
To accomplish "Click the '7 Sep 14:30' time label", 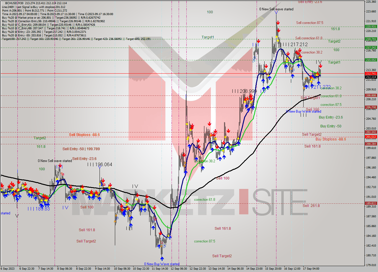I will pos(45,268).
